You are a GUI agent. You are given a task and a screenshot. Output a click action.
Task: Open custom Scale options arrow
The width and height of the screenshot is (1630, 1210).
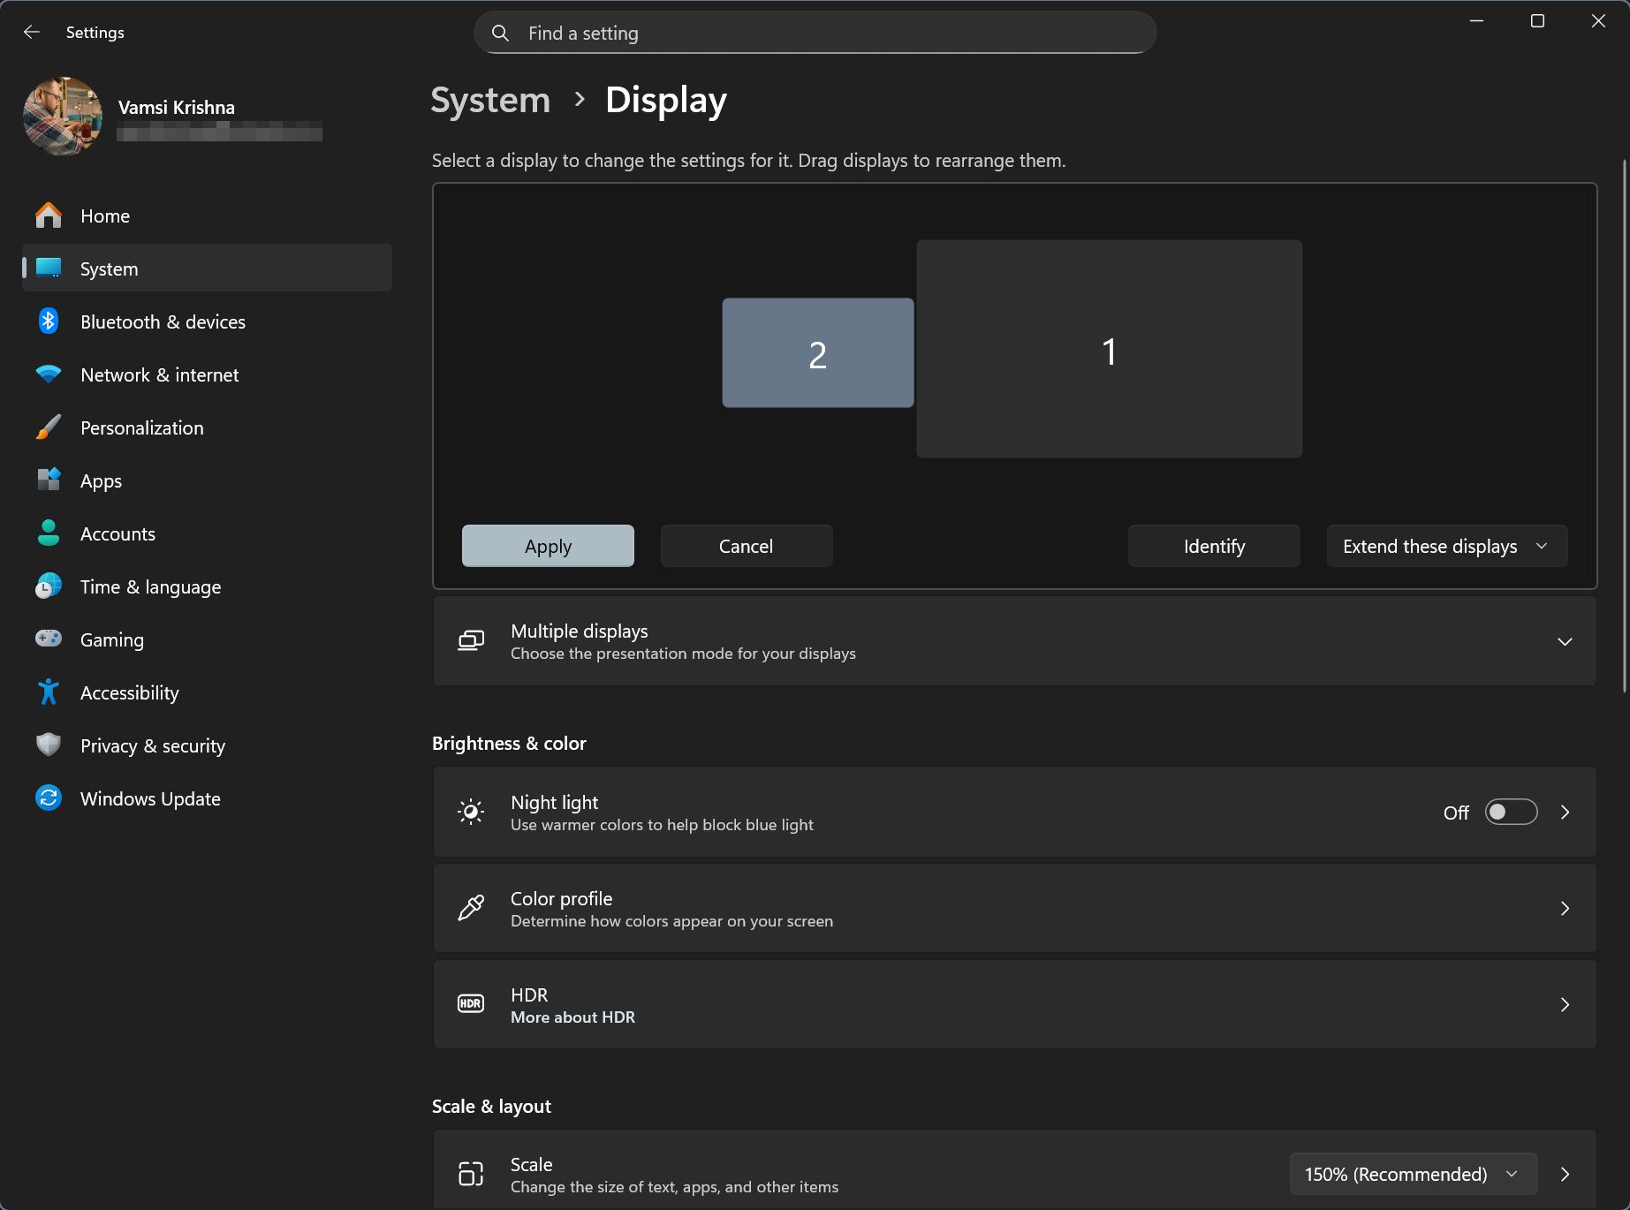[1565, 1174]
